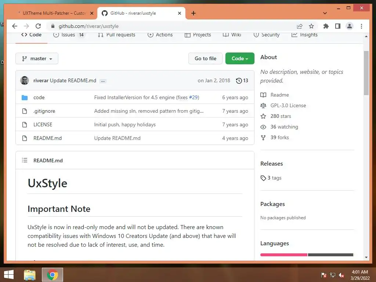376x282 pixels.
Task: Click riverar's avatar in commit row
Action: point(25,80)
